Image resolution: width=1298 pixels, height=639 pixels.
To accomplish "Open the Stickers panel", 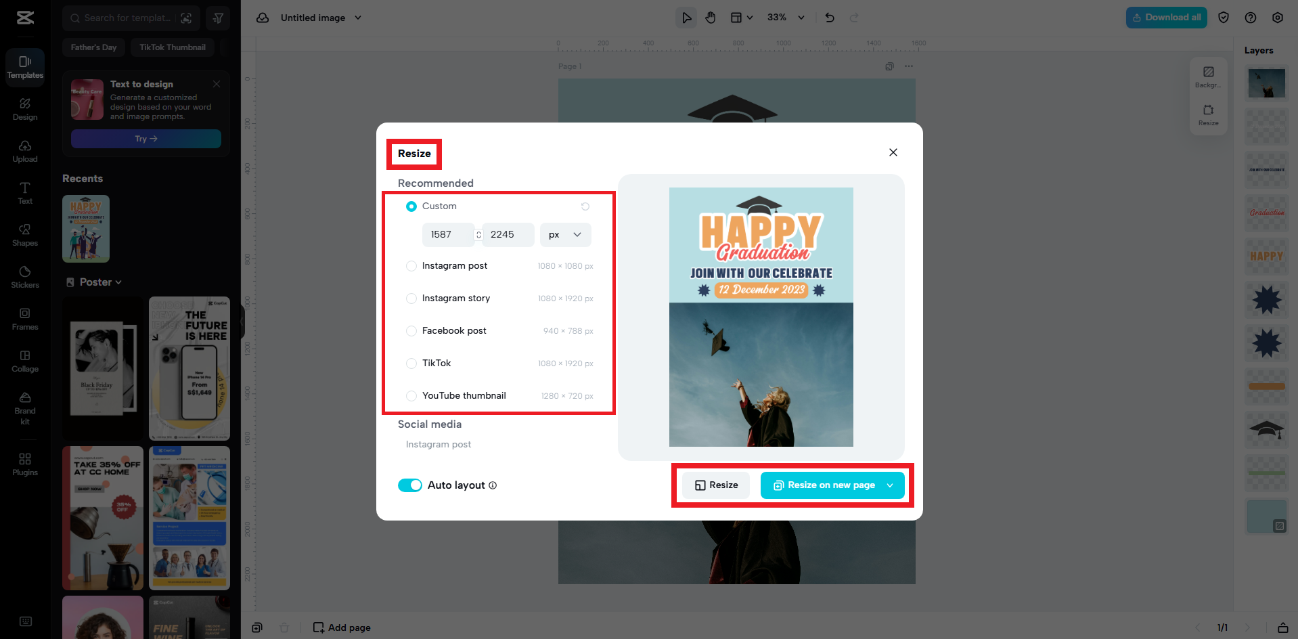I will (25, 278).
